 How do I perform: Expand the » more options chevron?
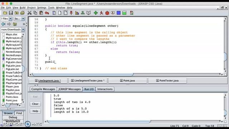(x=24, y=24)
